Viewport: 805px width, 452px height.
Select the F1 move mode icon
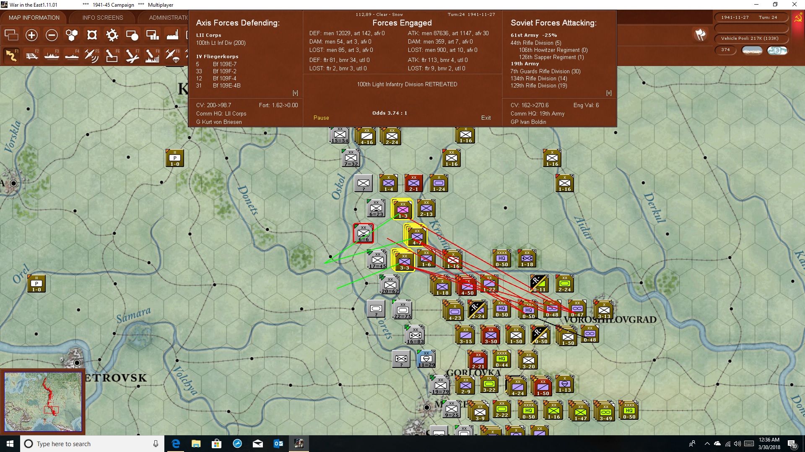point(11,55)
